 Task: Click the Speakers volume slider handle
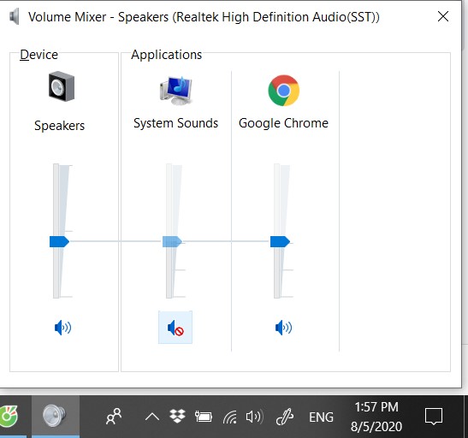pyautogui.click(x=59, y=241)
